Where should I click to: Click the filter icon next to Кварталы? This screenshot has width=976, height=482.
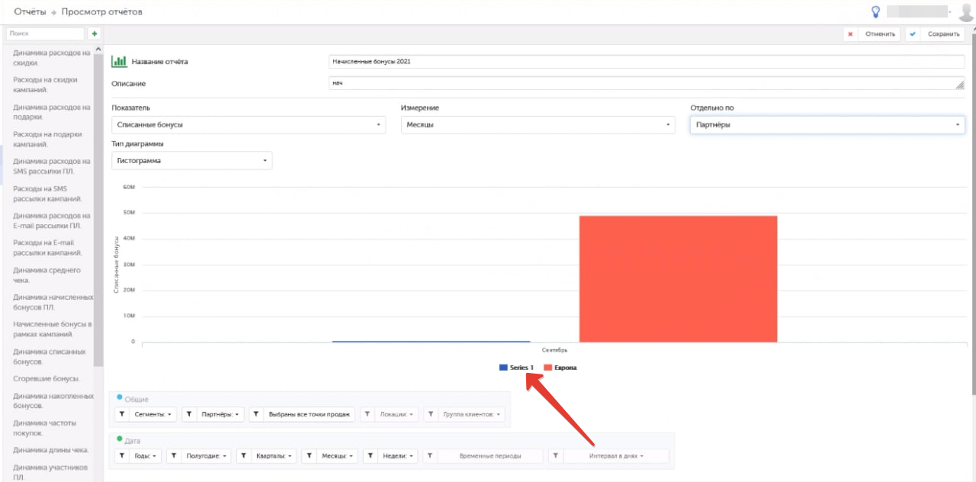pyautogui.click(x=244, y=455)
